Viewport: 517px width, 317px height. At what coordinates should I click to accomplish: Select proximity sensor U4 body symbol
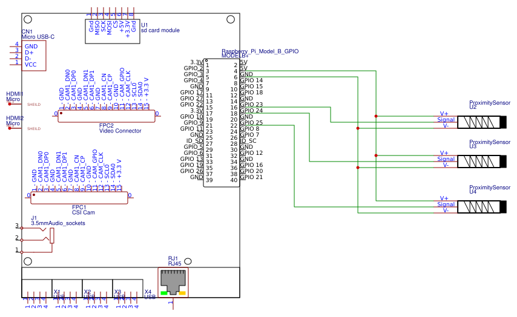click(x=482, y=207)
